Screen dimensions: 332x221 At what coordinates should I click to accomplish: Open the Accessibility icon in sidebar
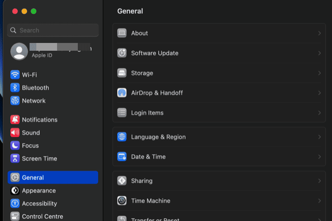click(x=15, y=203)
